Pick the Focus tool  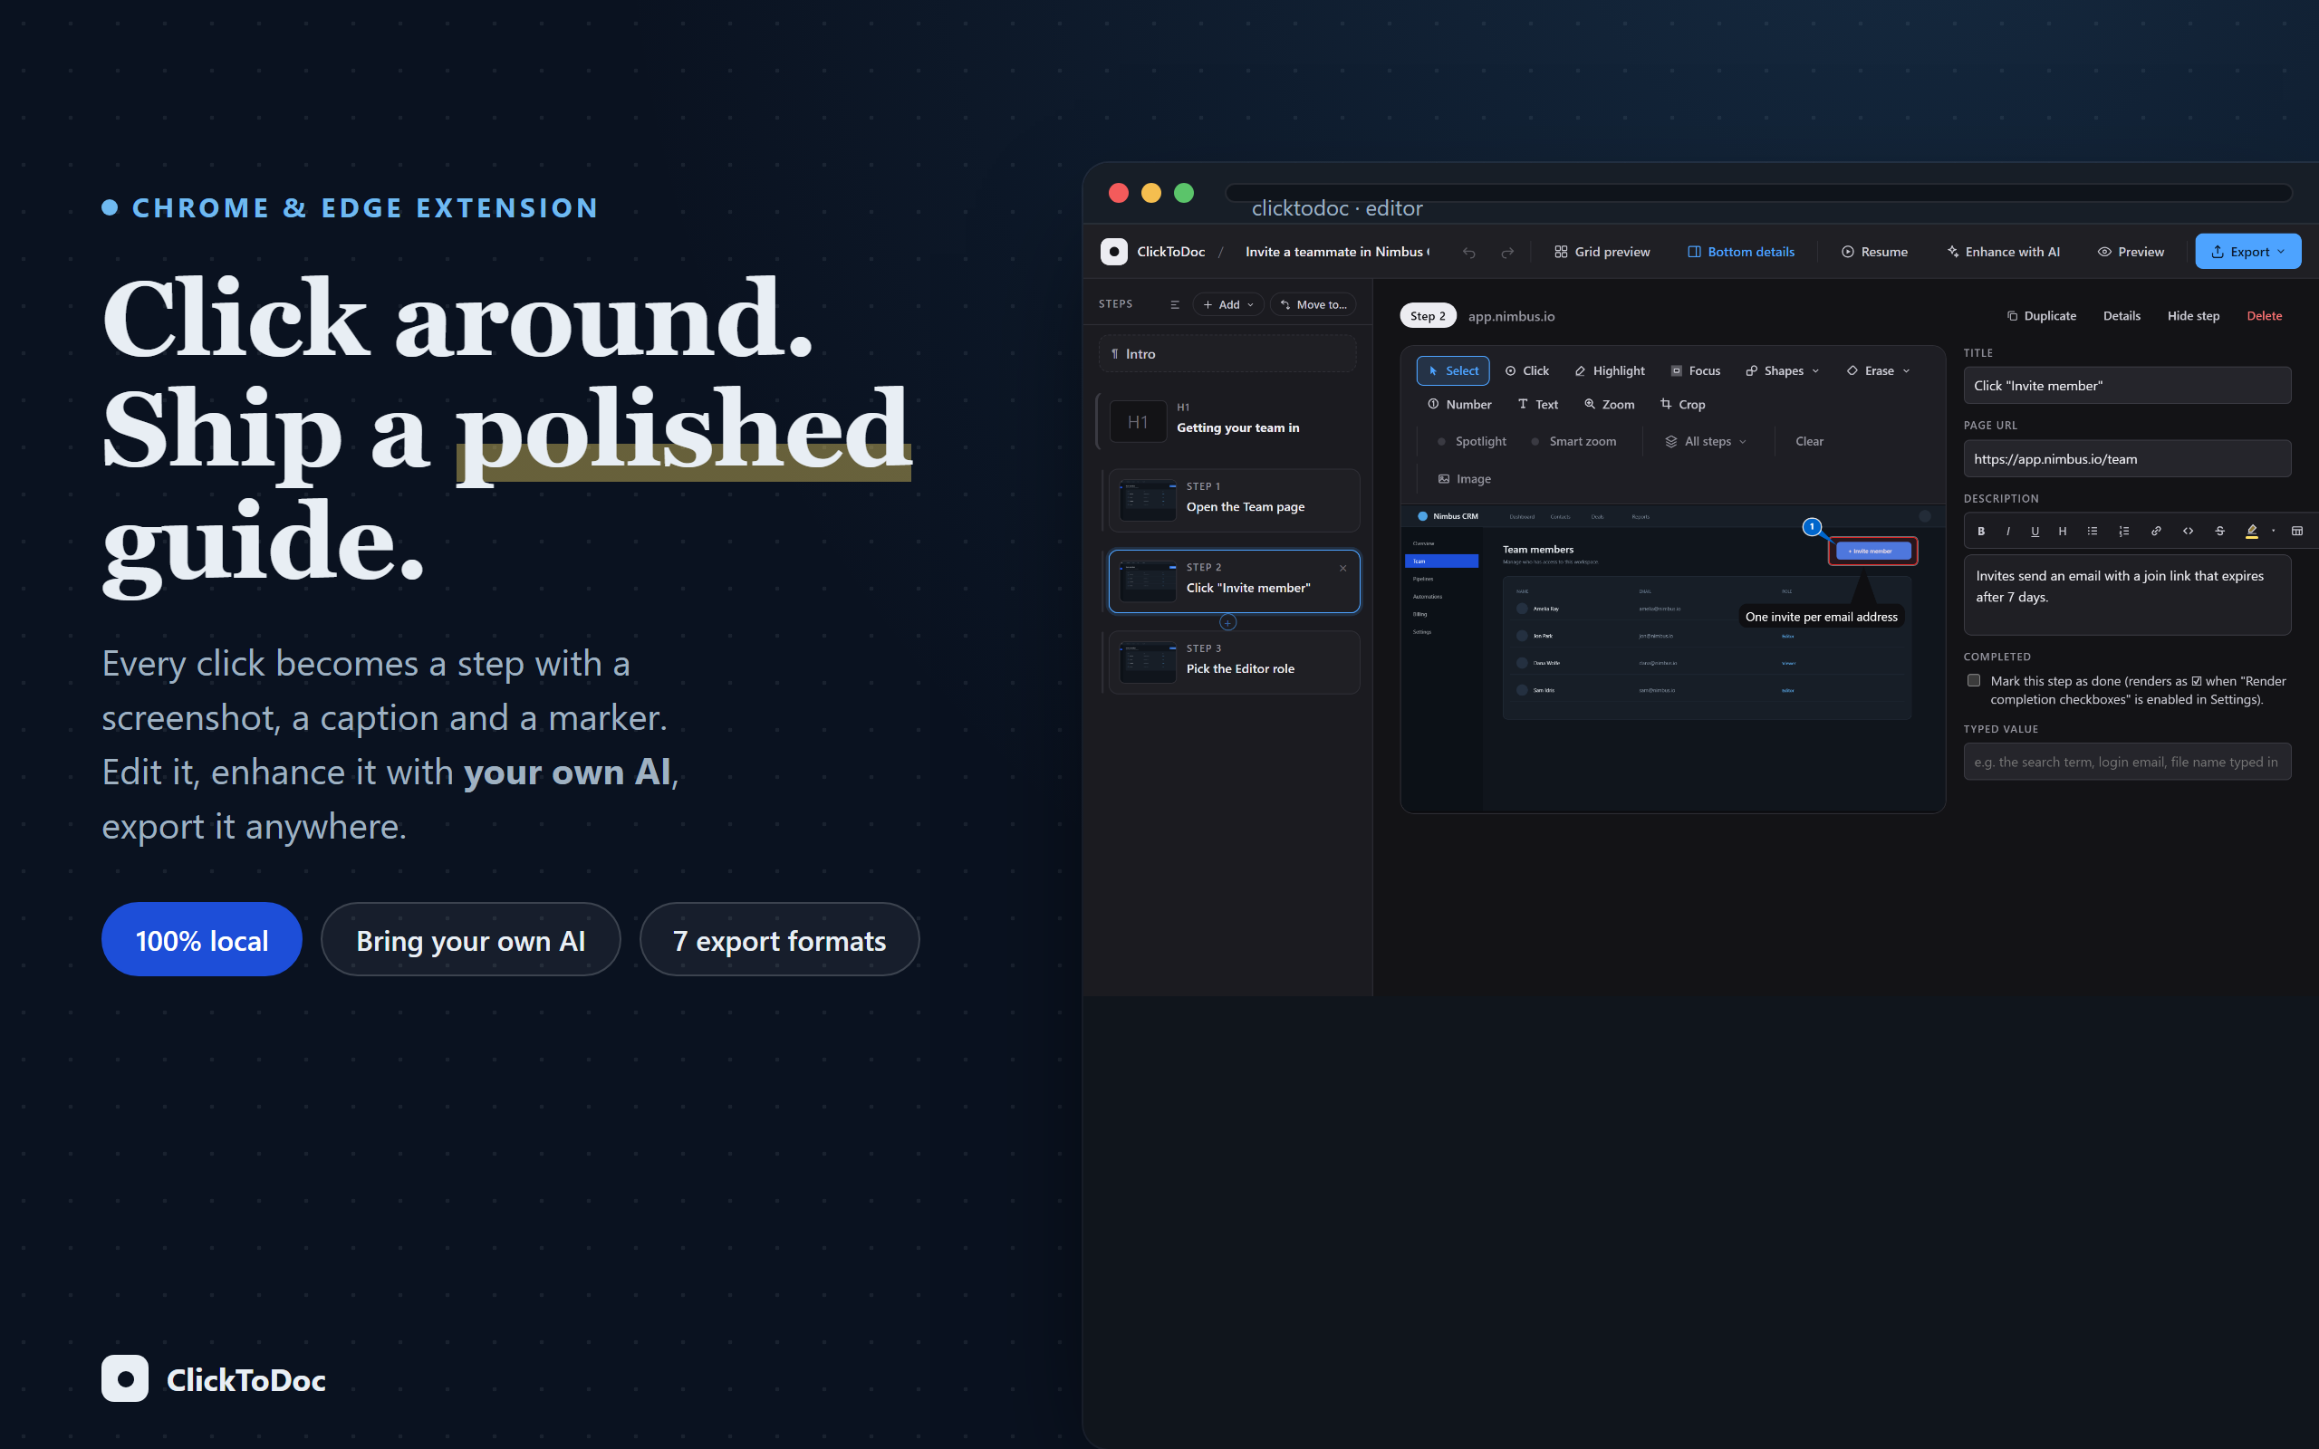click(x=1695, y=371)
